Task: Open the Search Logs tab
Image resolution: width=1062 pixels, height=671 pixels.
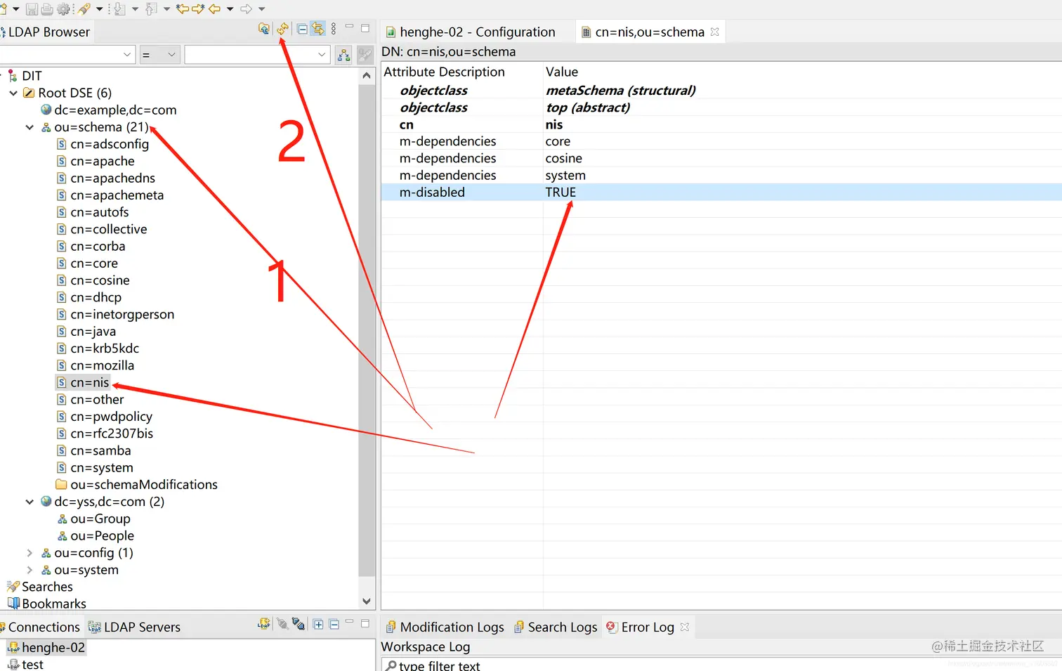Action: pyautogui.click(x=555, y=627)
